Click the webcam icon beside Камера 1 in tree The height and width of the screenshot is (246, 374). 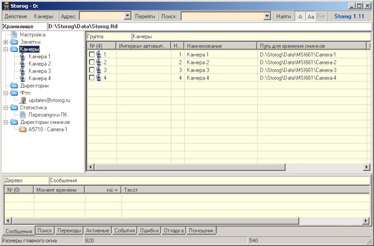(22, 56)
